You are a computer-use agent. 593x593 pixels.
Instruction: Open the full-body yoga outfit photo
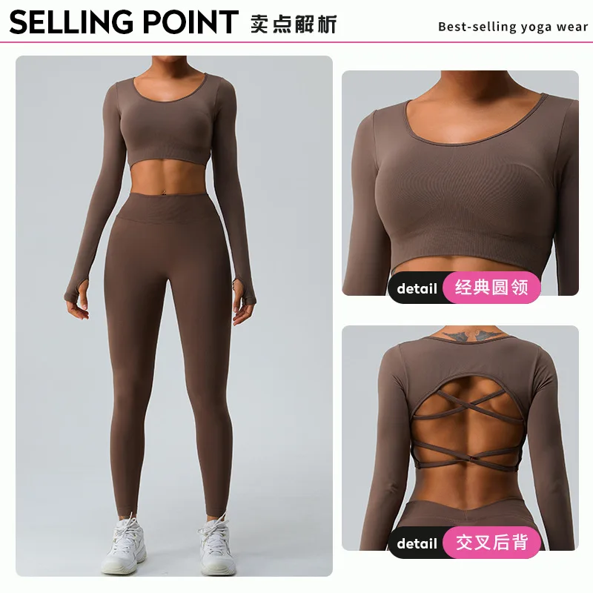tap(174, 316)
